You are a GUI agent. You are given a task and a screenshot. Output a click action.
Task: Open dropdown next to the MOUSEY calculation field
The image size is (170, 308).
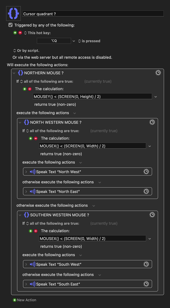(x=155, y=97)
